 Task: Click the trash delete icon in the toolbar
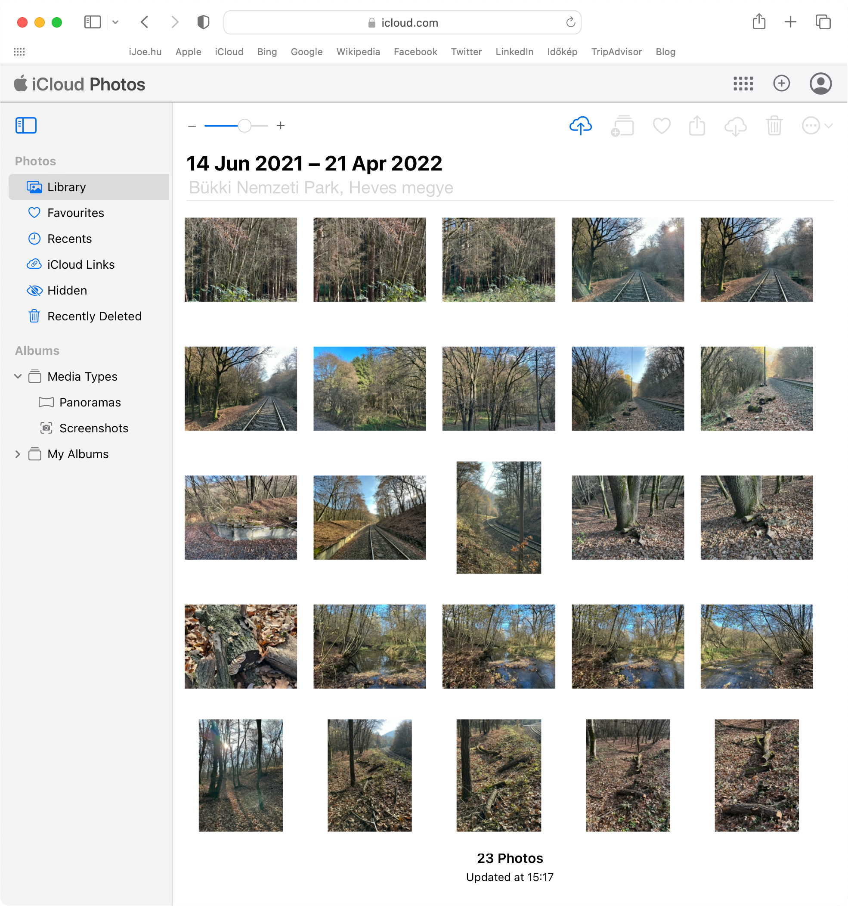tap(774, 125)
